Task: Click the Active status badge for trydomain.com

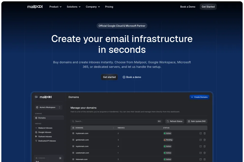Action: (x=167, y=133)
